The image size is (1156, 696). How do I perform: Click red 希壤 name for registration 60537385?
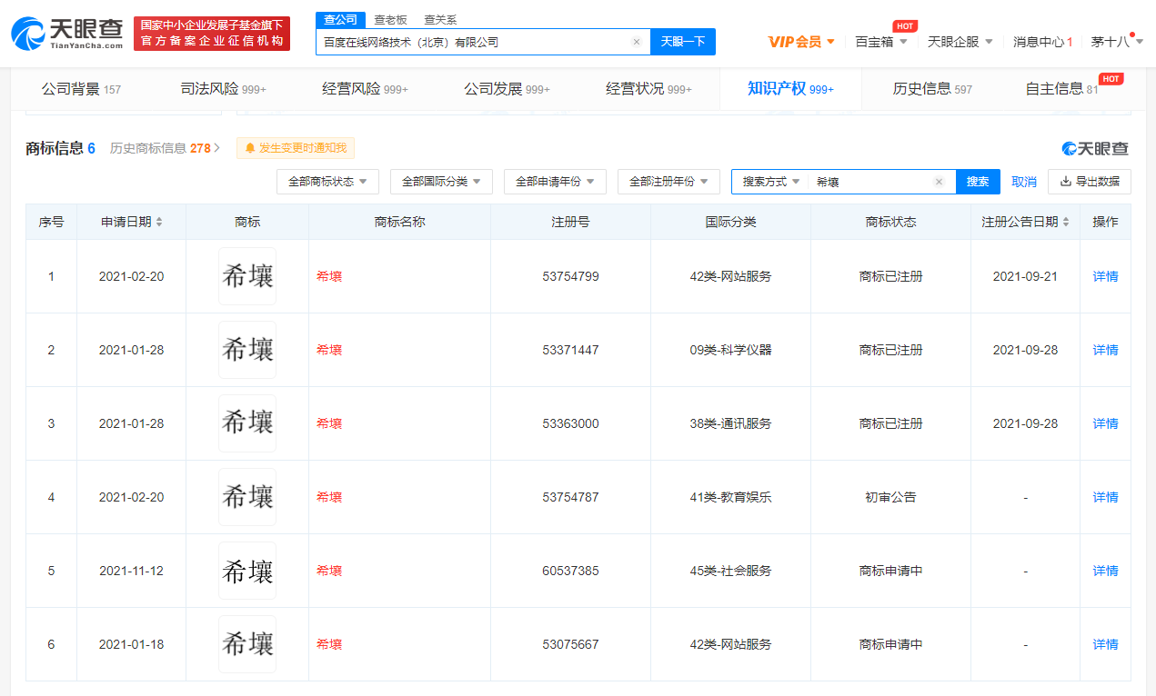329,571
